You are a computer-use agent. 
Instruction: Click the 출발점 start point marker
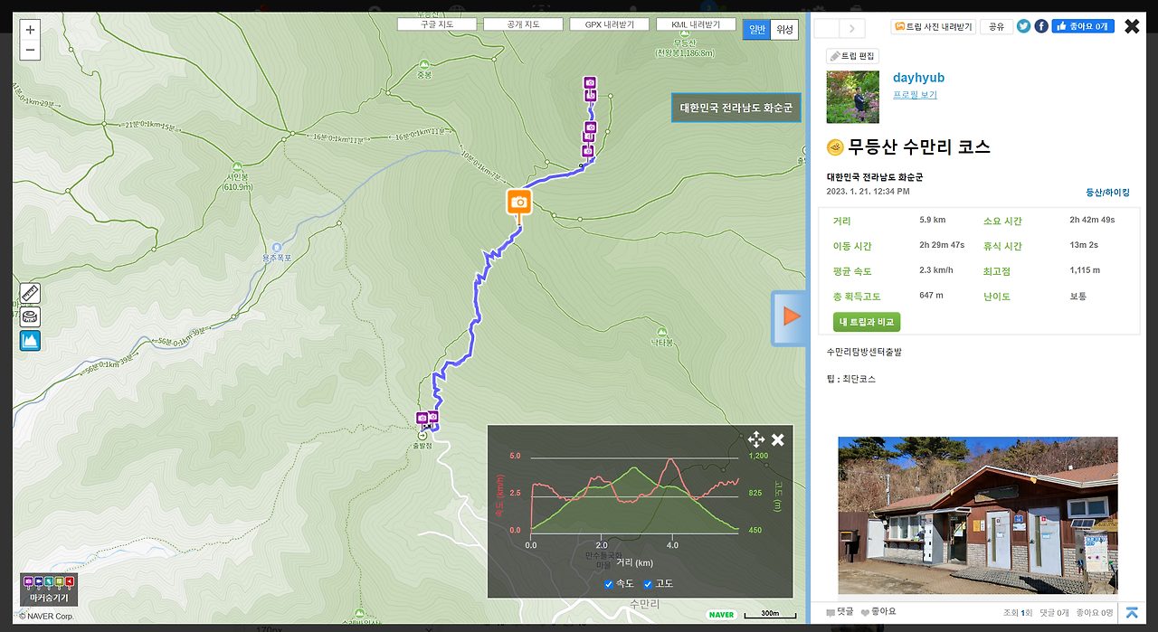pyautogui.click(x=422, y=436)
